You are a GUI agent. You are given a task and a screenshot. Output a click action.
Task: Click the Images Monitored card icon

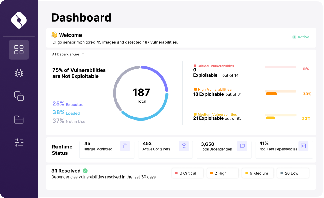click(126, 146)
